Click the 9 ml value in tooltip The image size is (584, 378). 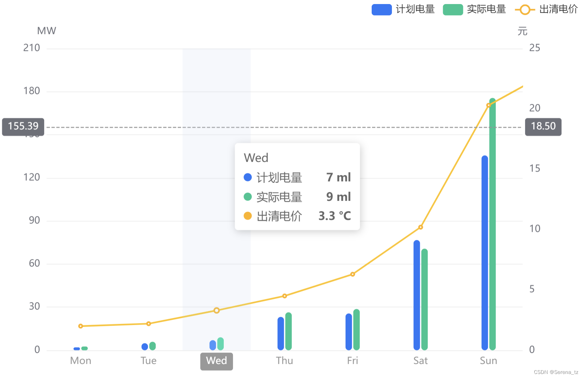click(x=339, y=197)
